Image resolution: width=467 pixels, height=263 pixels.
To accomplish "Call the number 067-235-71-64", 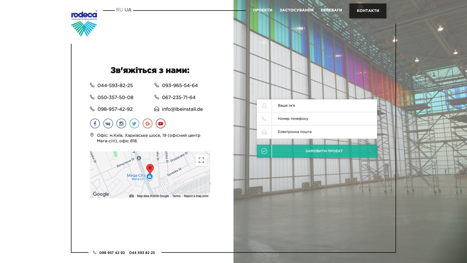I will click(x=179, y=97).
